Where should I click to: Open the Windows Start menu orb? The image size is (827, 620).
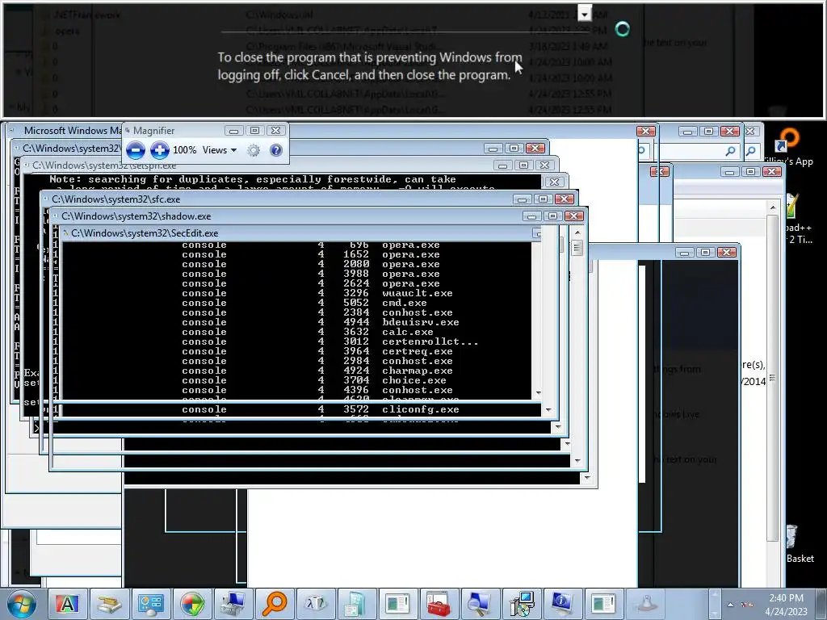(x=21, y=604)
